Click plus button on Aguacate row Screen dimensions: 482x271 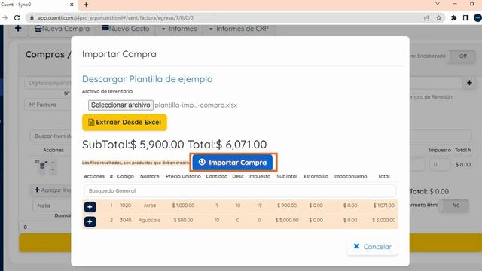pyautogui.click(x=90, y=221)
